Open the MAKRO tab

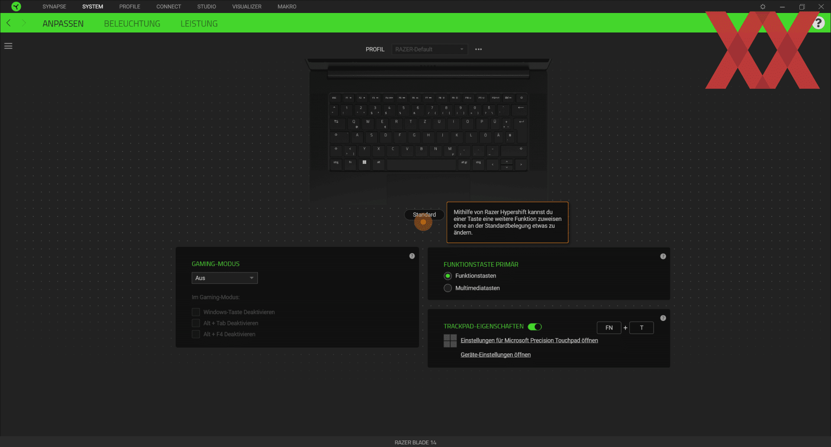[x=287, y=6]
